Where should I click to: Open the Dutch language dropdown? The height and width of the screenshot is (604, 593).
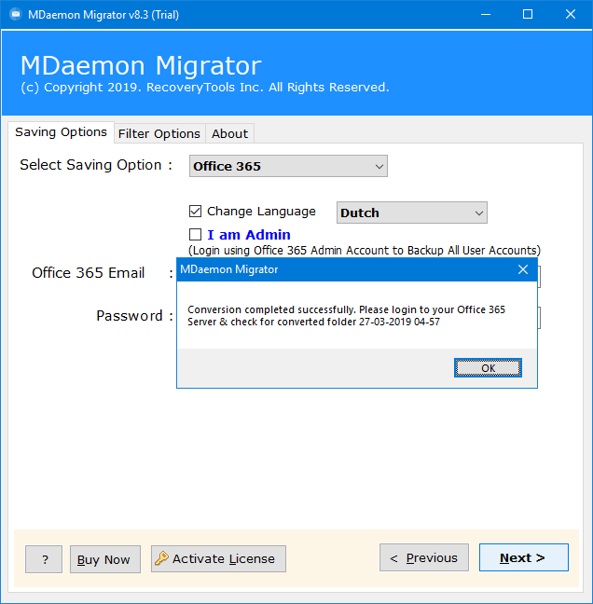pyautogui.click(x=412, y=213)
